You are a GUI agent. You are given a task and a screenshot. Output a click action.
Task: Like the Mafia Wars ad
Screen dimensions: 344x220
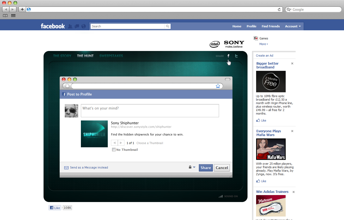261,181
